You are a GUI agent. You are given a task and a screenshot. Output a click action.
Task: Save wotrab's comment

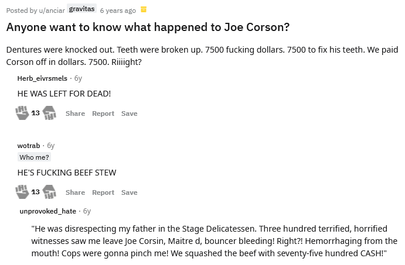tap(129, 192)
